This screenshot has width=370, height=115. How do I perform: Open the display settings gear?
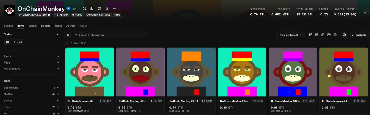click(x=344, y=35)
